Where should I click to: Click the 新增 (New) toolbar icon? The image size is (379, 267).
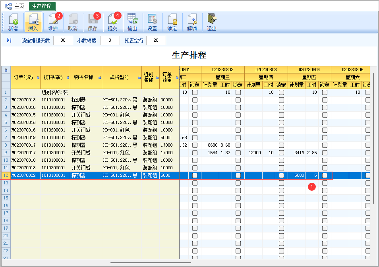point(13,22)
